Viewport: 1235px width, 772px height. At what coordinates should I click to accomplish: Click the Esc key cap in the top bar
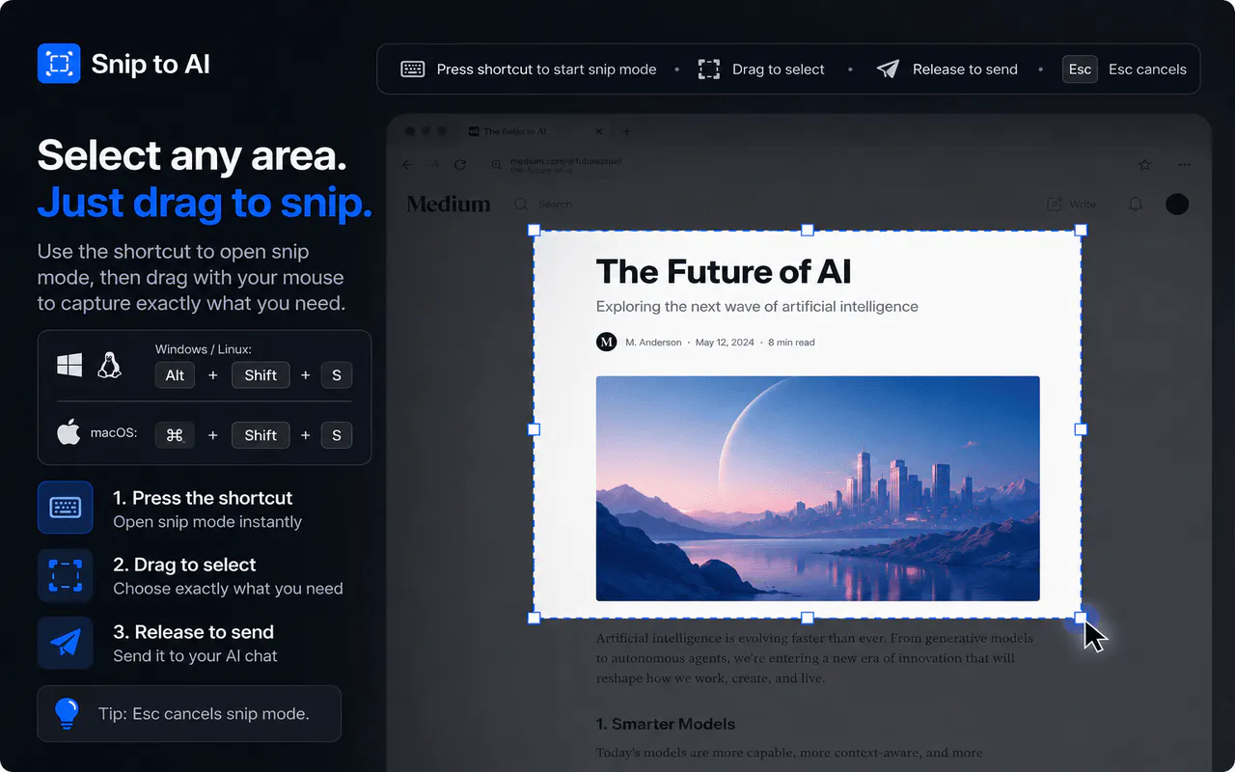coord(1080,69)
